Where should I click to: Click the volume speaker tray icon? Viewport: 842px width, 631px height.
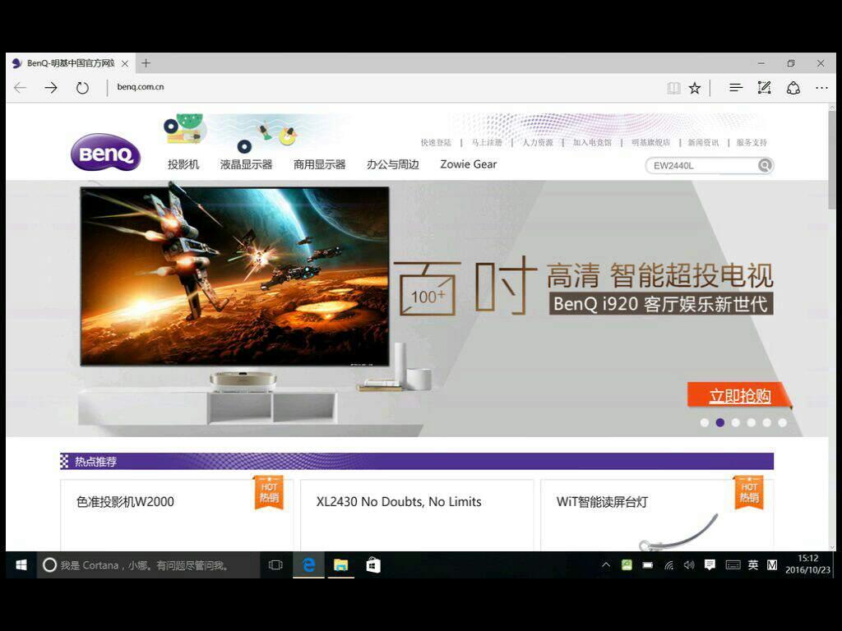pos(689,565)
